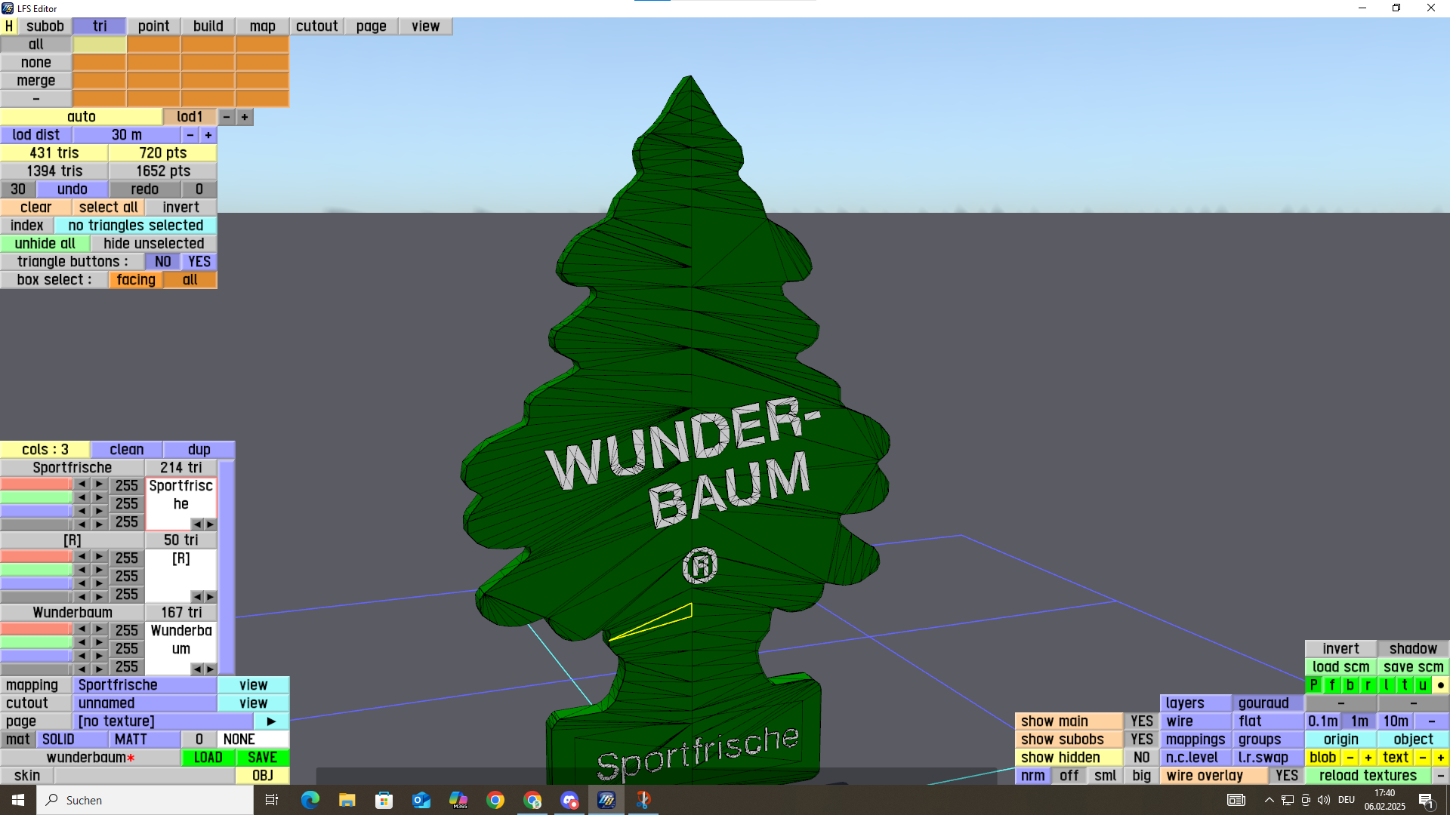Screen dimensions: 1450x815
Task: Click the 't' top view button
Action: [1404, 685]
